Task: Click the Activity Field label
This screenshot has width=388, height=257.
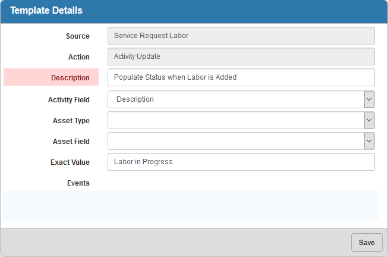Action: tap(69, 99)
